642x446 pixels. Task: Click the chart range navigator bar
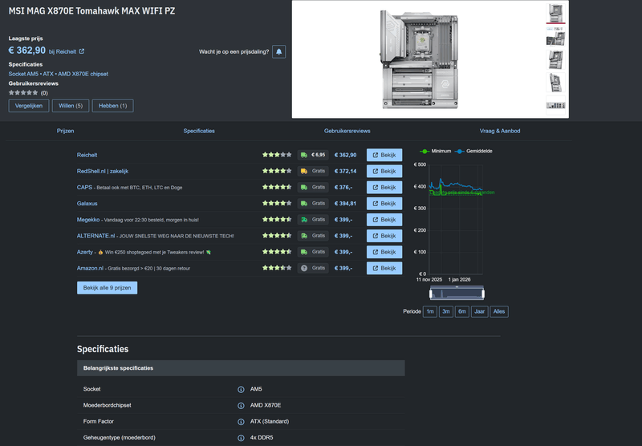pos(457,294)
